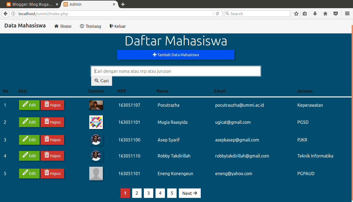Click Keluar to log out
This screenshot has height=202, width=353.
[x=120, y=26]
